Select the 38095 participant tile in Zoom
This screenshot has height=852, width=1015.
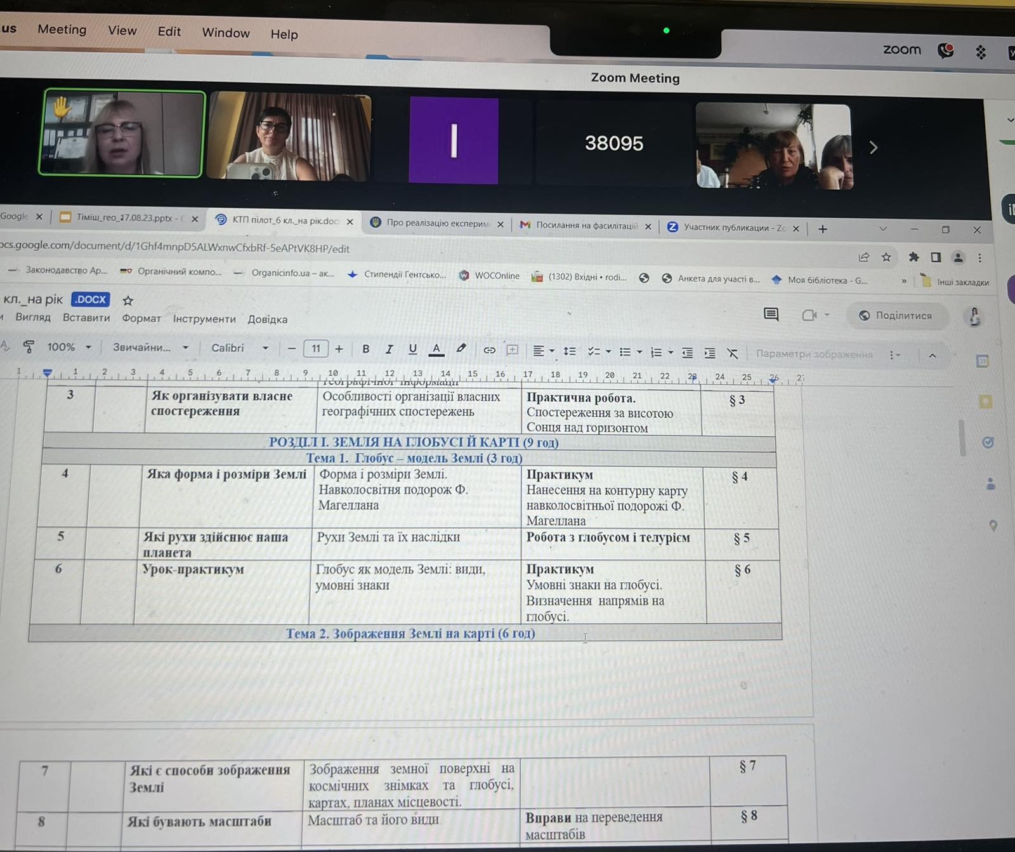(x=613, y=143)
